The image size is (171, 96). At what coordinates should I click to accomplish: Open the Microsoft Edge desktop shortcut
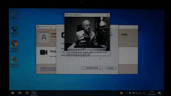pos(14,31)
